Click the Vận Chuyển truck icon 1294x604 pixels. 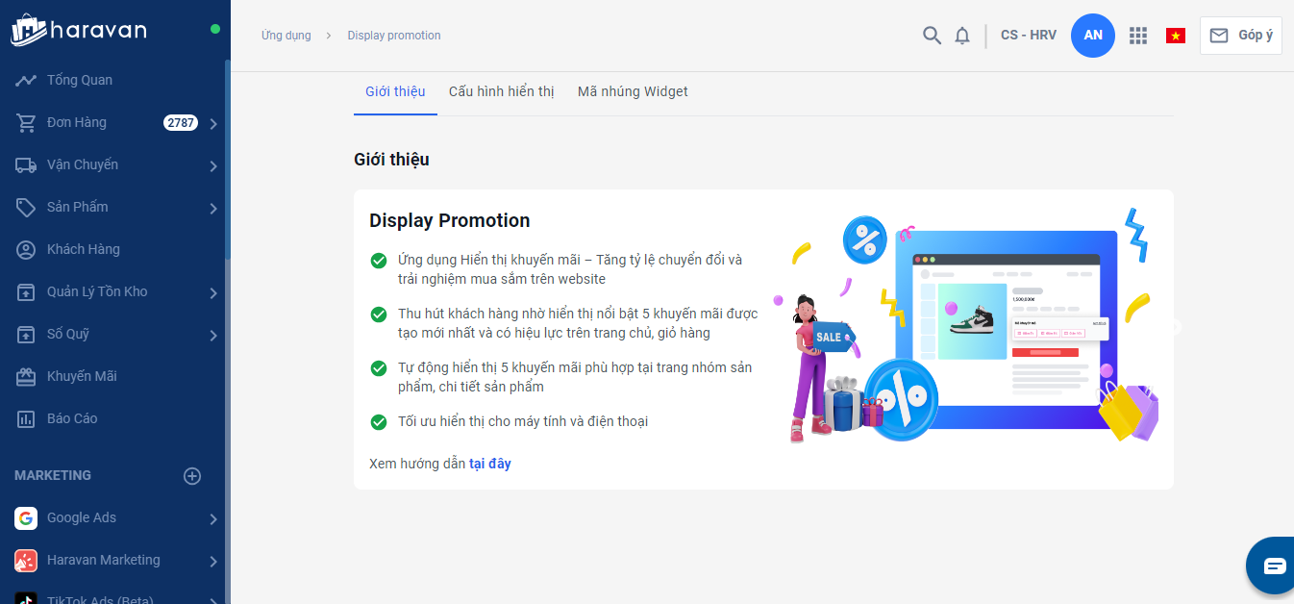[x=26, y=164]
